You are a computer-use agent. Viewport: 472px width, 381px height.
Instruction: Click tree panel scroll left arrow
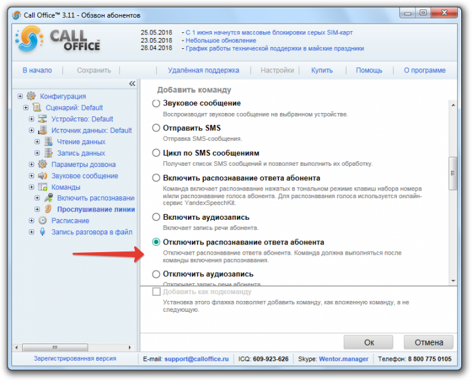[x=17, y=347]
